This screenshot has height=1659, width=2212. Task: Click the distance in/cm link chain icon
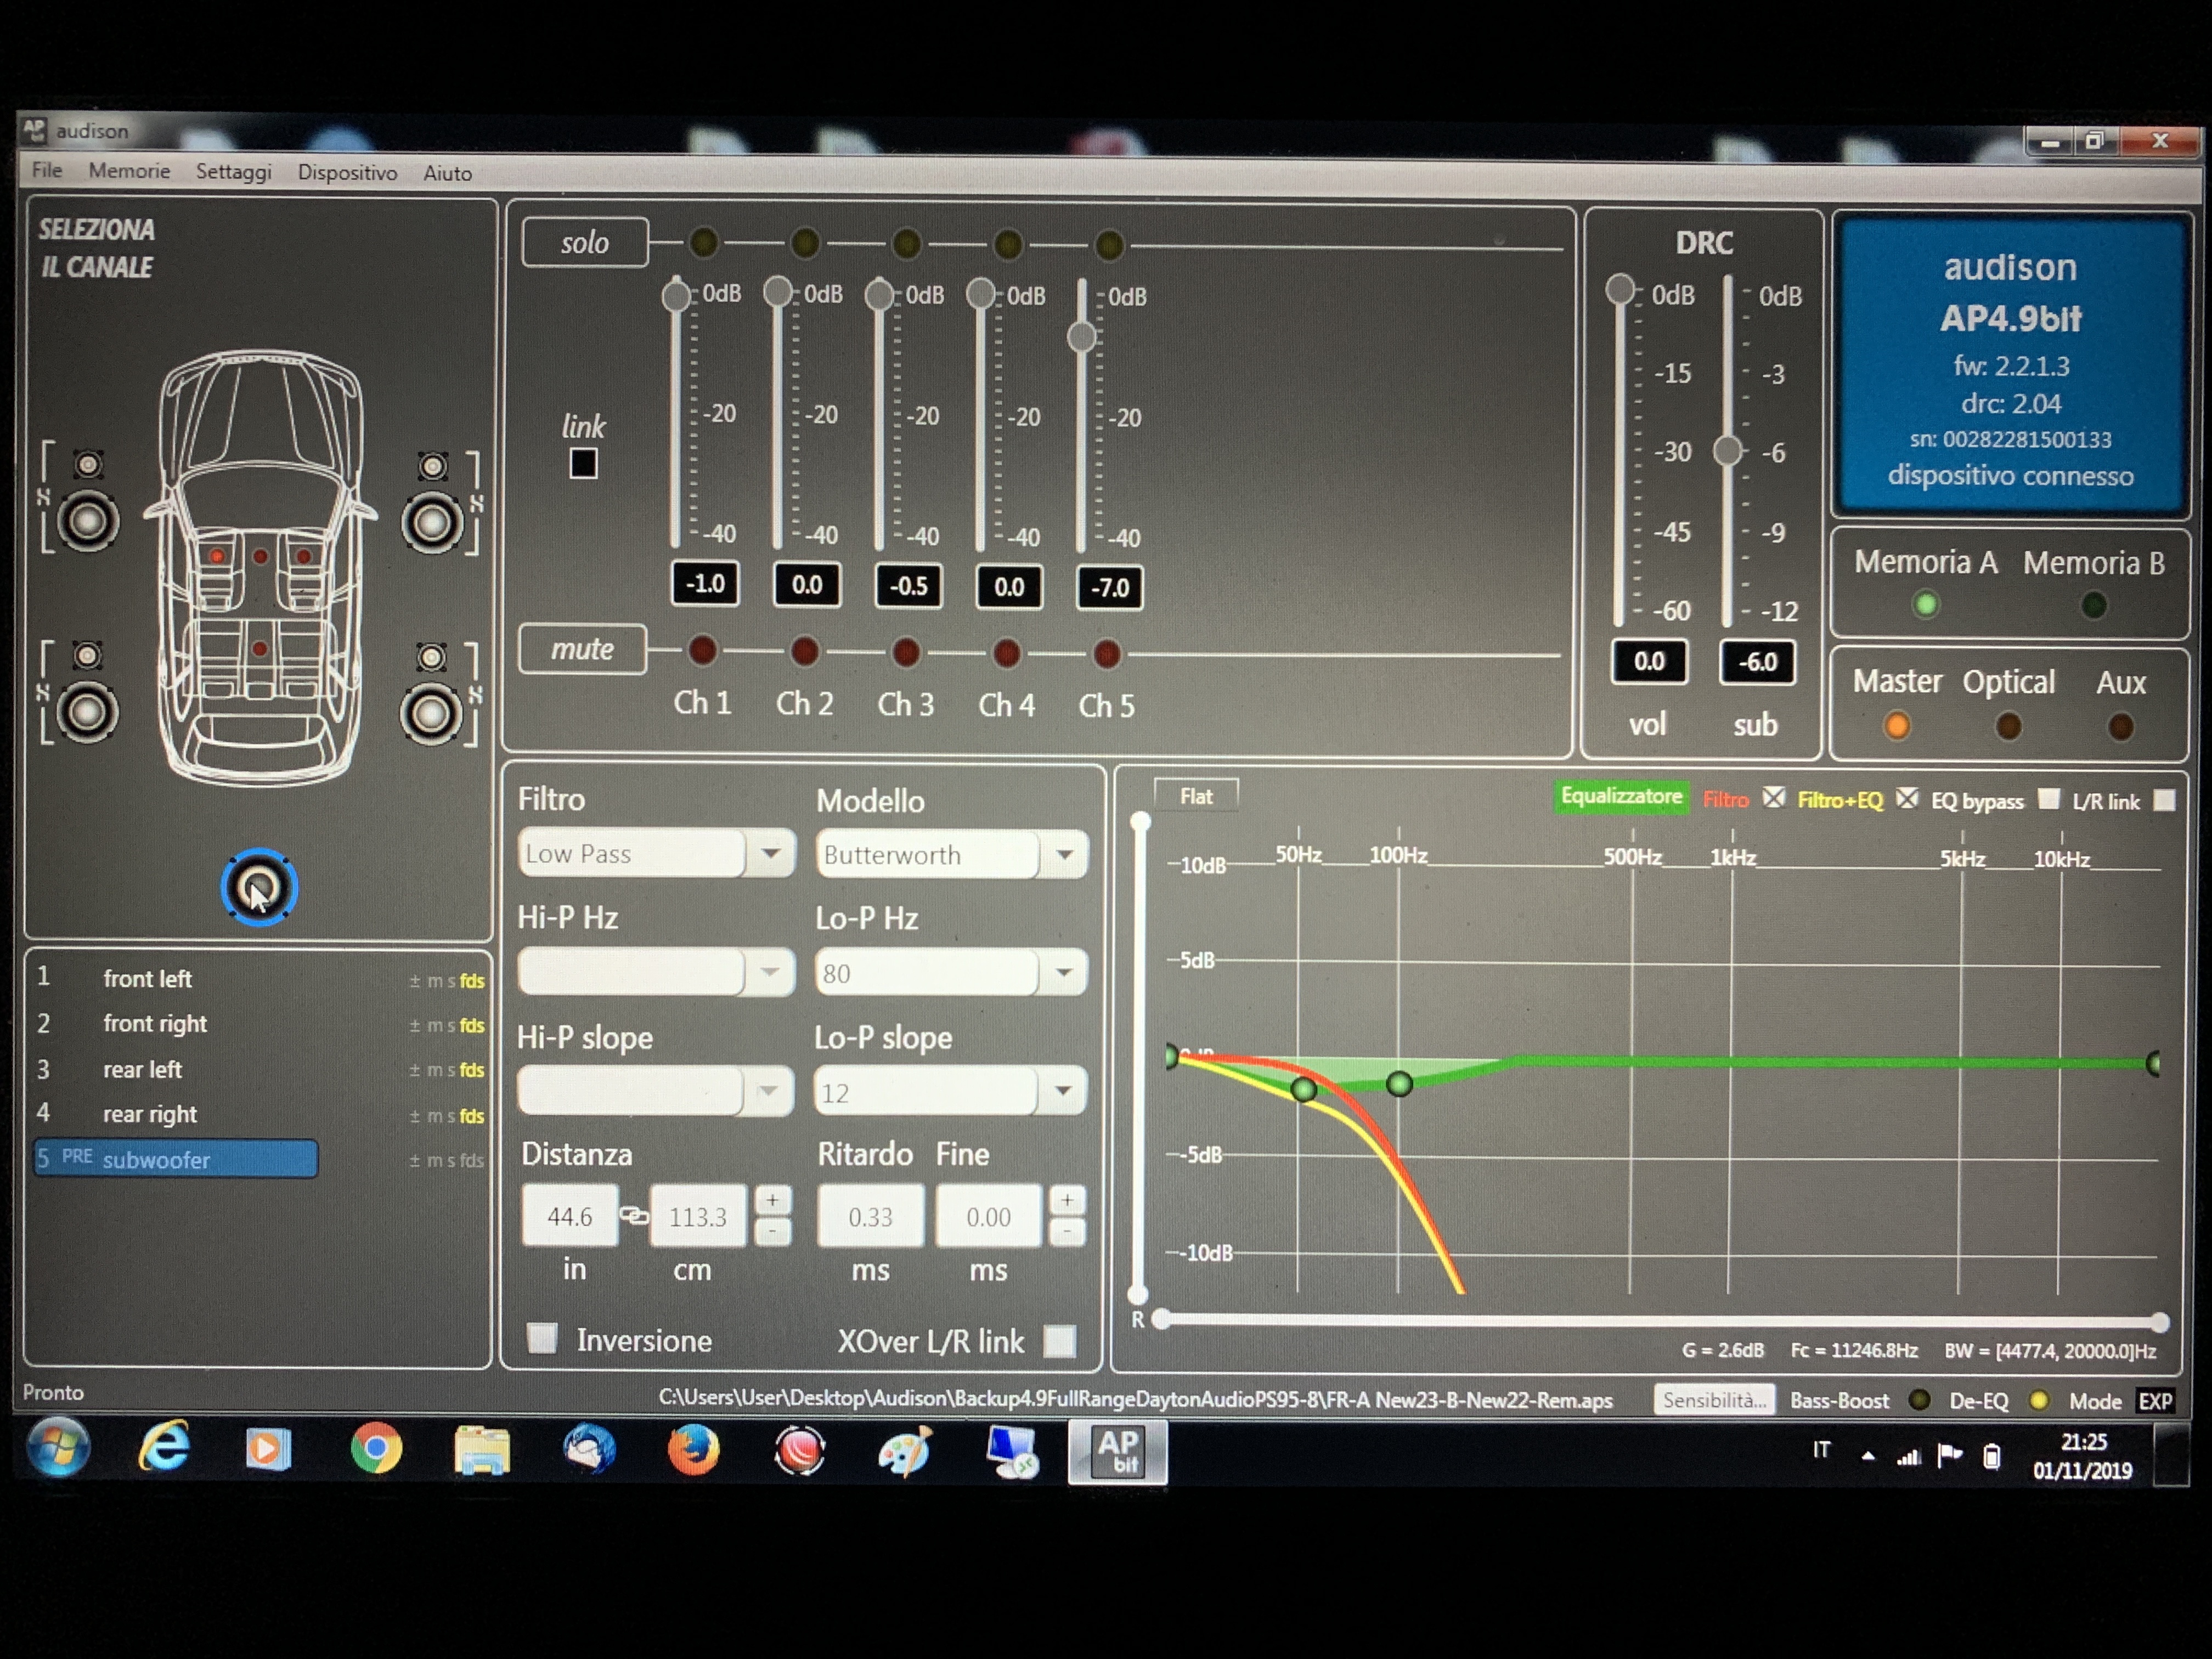pyautogui.click(x=633, y=1216)
